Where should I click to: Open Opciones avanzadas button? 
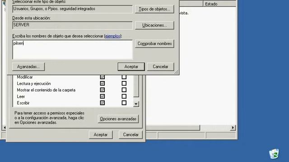pyautogui.click(x=118, y=119)
